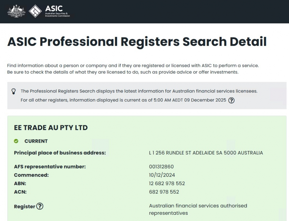Select the ABN value 12 682 978 552

[x=167, y=183]
